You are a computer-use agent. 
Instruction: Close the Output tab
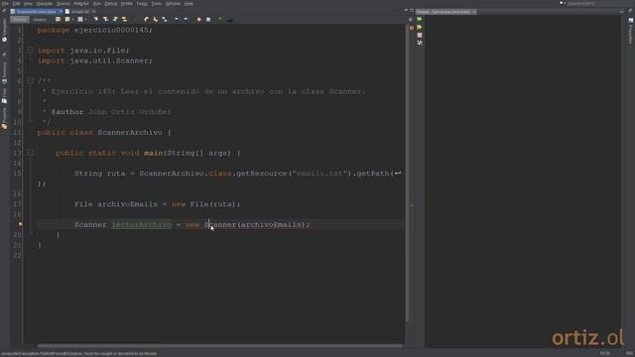(474, 12)
